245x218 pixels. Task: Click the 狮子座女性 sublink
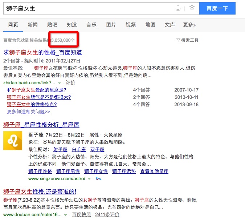click(x=96, y=171)
